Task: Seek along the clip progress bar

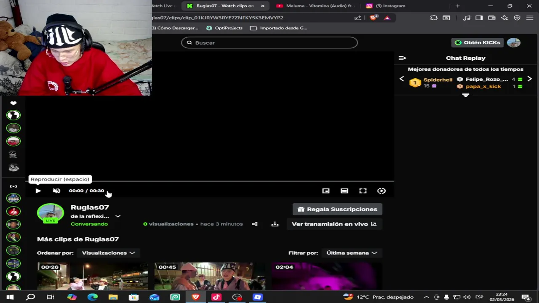Action: pos(211,181)
